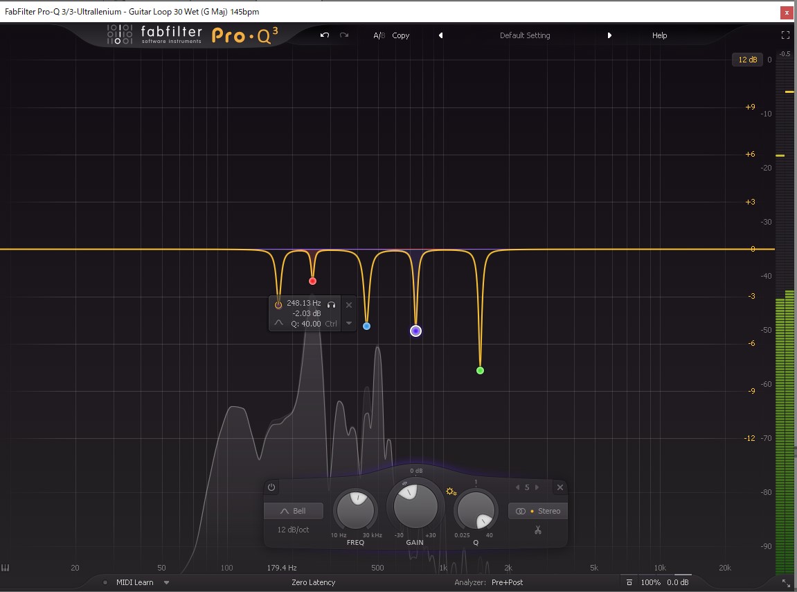Solo band with headphones icon
797x592 pixels.
pyautogui.click(x=332, y=304)
